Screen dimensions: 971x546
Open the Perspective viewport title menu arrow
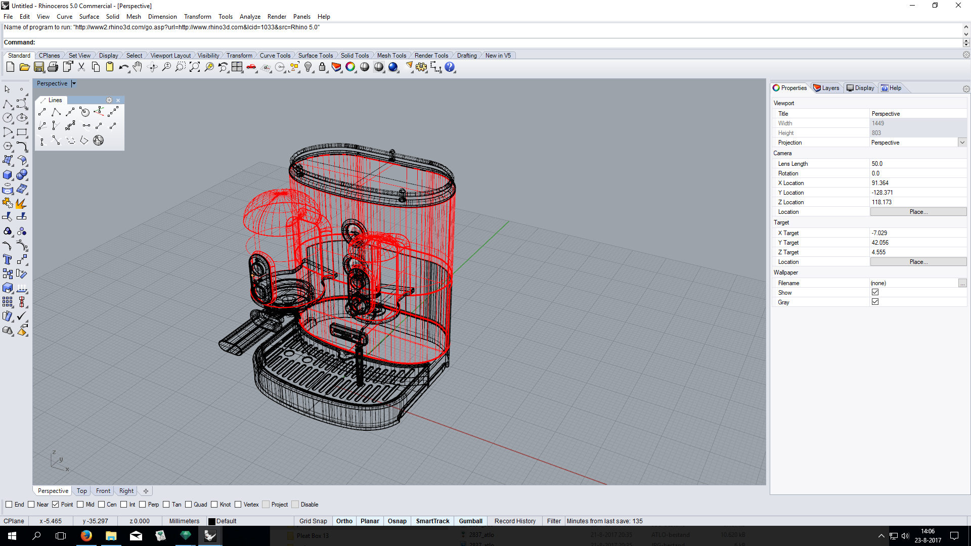(74, 84)
